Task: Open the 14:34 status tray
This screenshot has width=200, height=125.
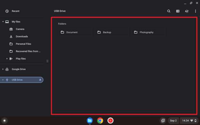Action: point(189,120)
